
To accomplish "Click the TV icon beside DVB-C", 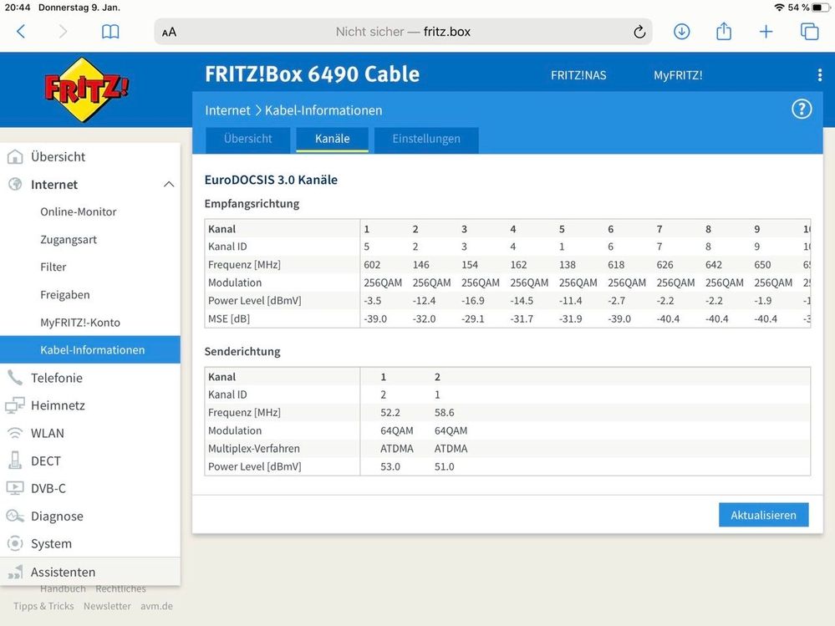I will [x=15, y=487].
